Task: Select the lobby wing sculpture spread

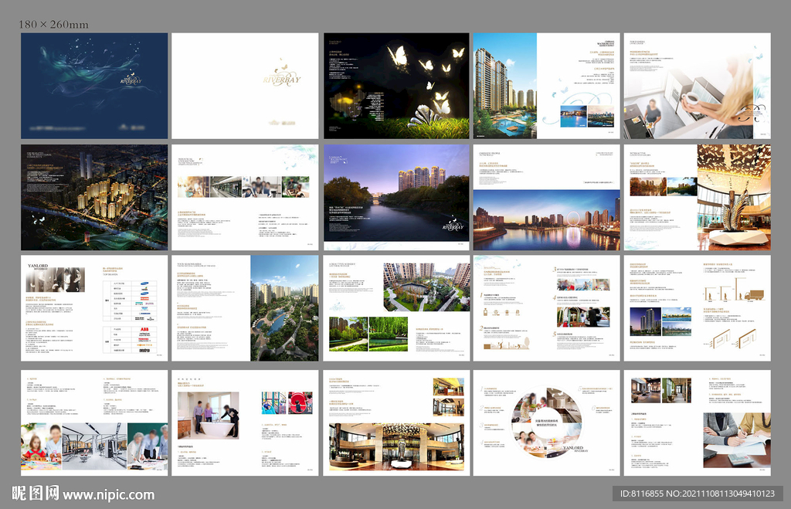Action: [698, 197]
